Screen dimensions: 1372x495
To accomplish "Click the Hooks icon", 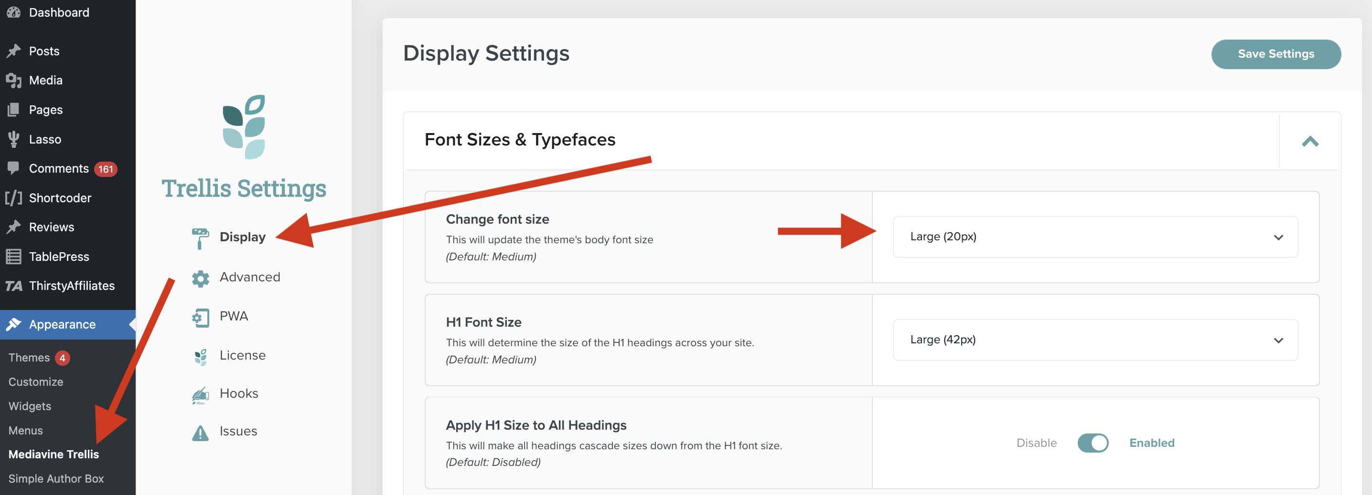I will click(200, 396).
